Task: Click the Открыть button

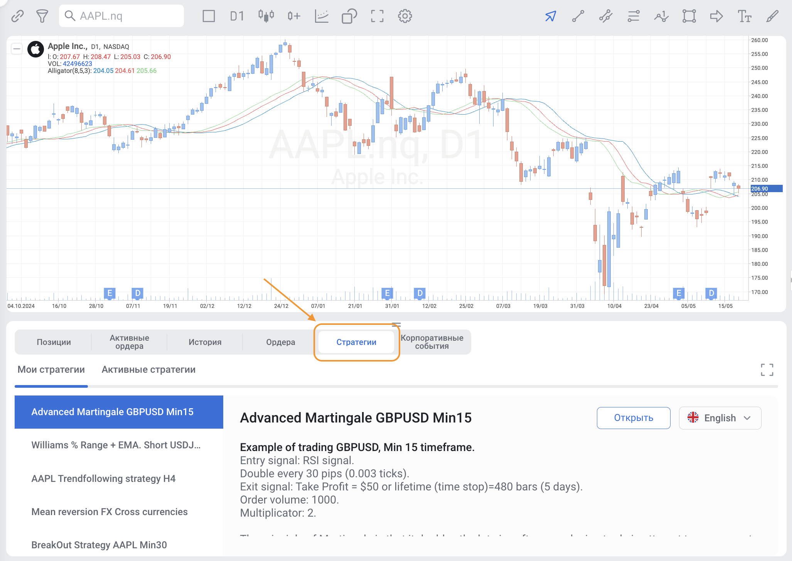Action: click(633, 418)
